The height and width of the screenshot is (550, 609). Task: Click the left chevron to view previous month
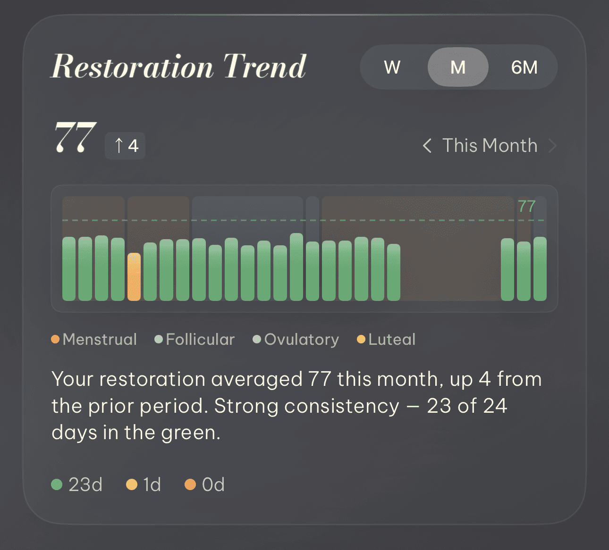tap(427, 146)
